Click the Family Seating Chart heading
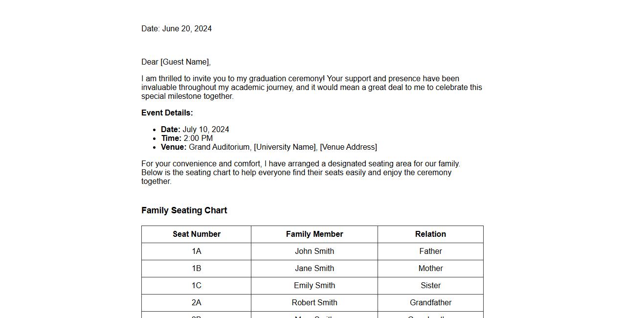This screenshot has height=318, width=625. [184, 210]
